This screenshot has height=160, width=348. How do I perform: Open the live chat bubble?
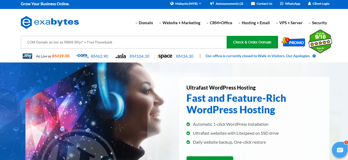(x=340, y=150)
